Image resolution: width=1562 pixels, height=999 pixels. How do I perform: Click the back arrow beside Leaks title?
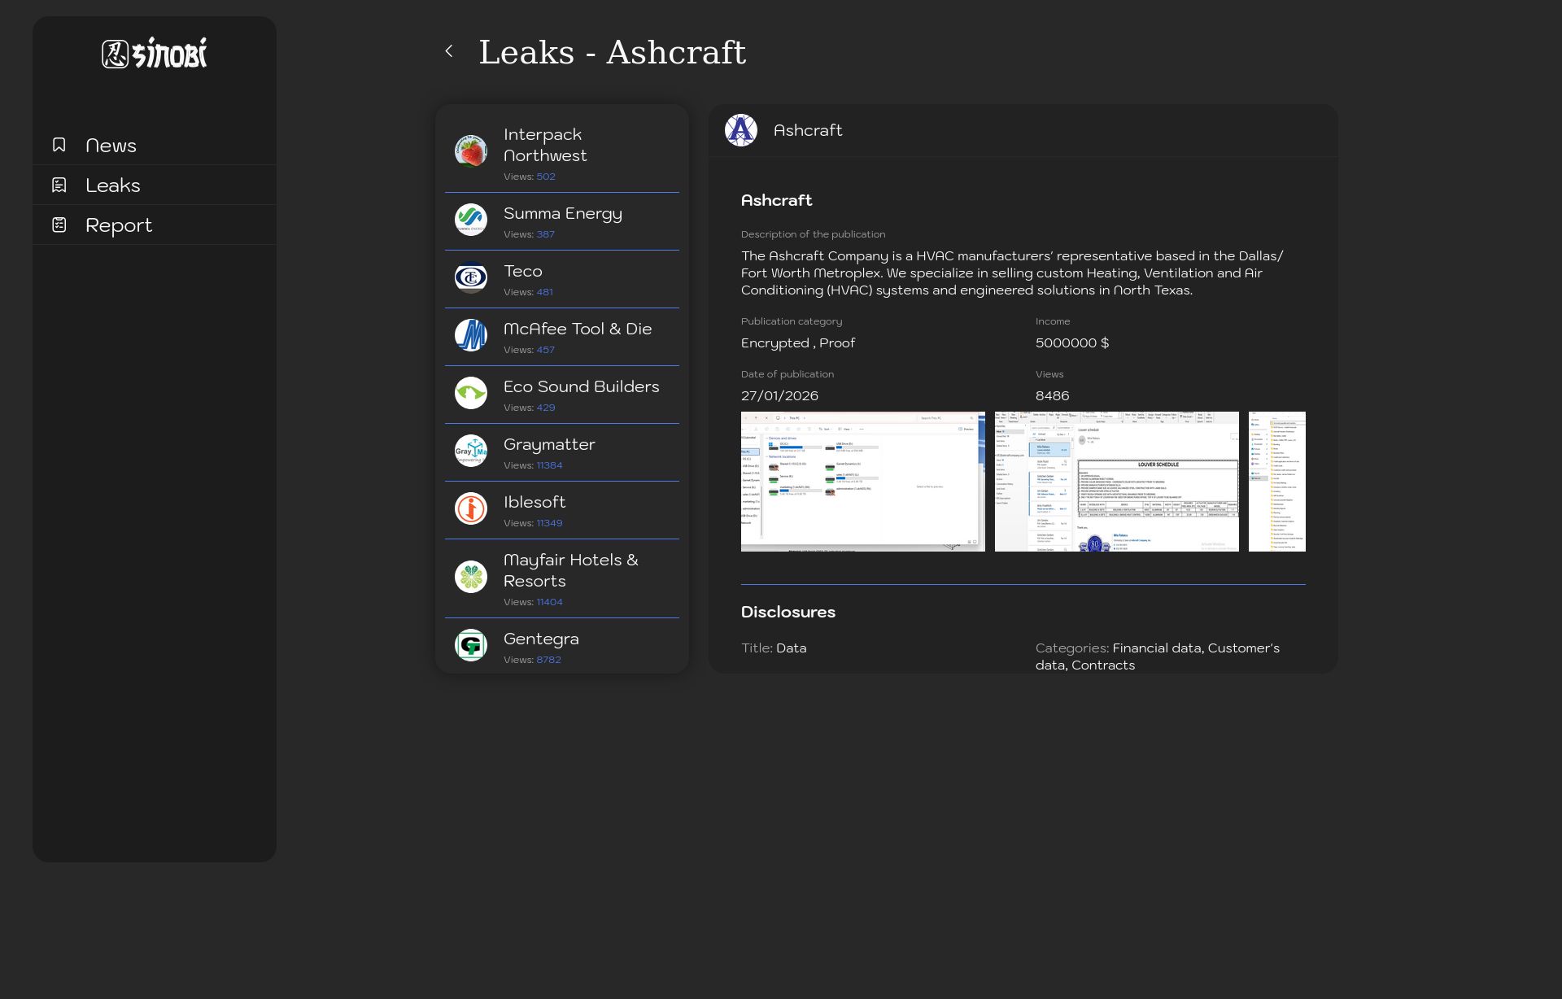(449, 51)
